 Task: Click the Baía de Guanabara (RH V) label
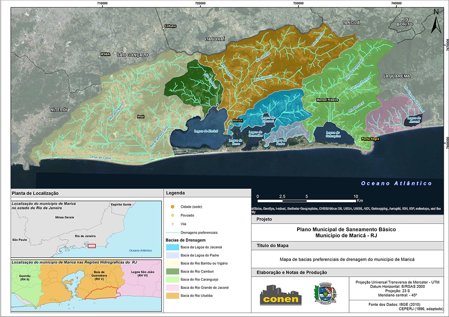point(99,276)
